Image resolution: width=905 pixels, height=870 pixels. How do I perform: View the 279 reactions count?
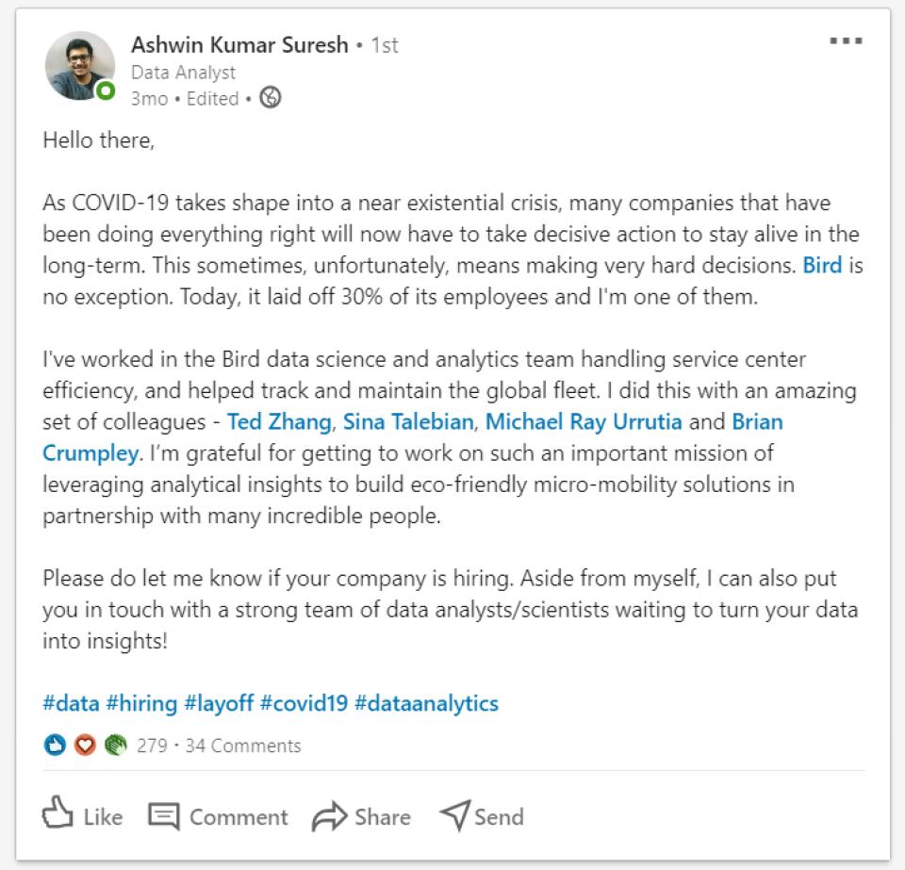click(152, 746)
